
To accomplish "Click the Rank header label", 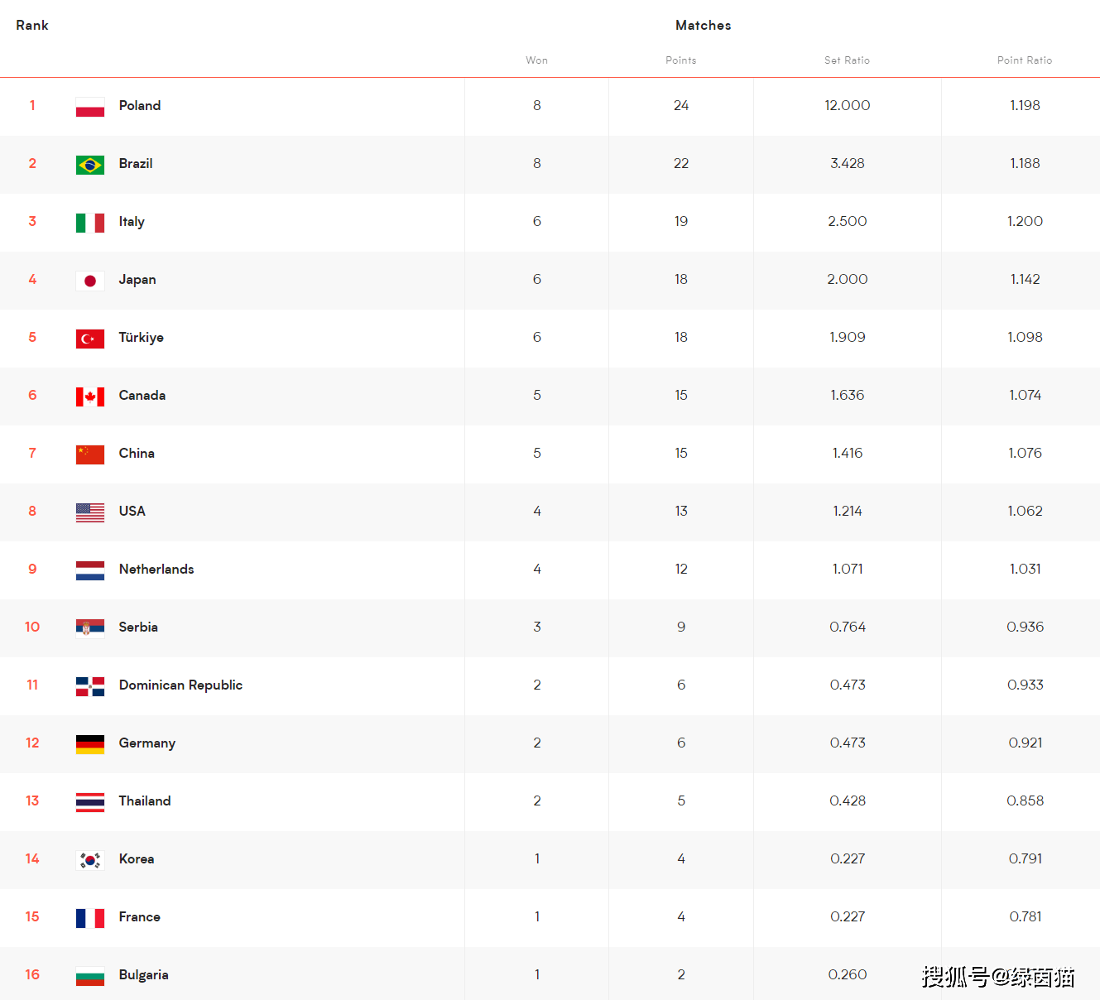I will [32, 26].
